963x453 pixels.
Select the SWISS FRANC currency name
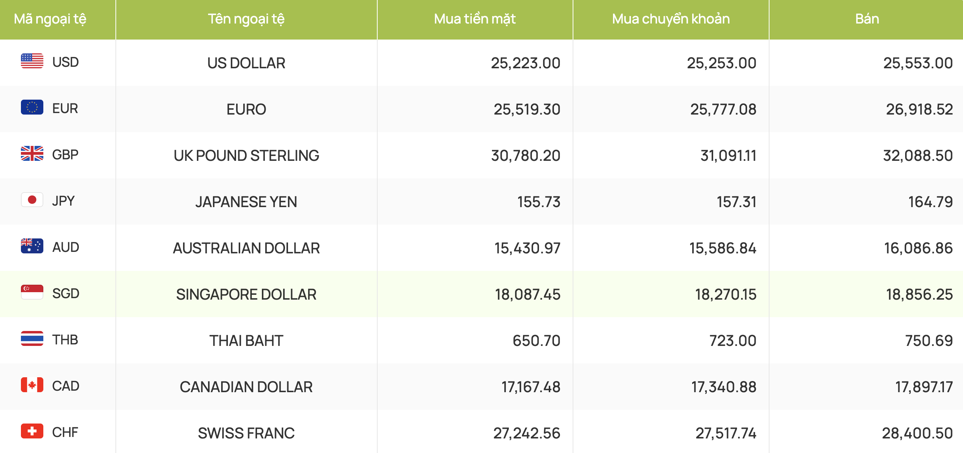click(x=246, y=434)
